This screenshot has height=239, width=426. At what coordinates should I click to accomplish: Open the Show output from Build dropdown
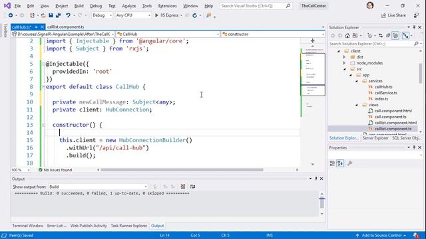click(x=98, y=187)
